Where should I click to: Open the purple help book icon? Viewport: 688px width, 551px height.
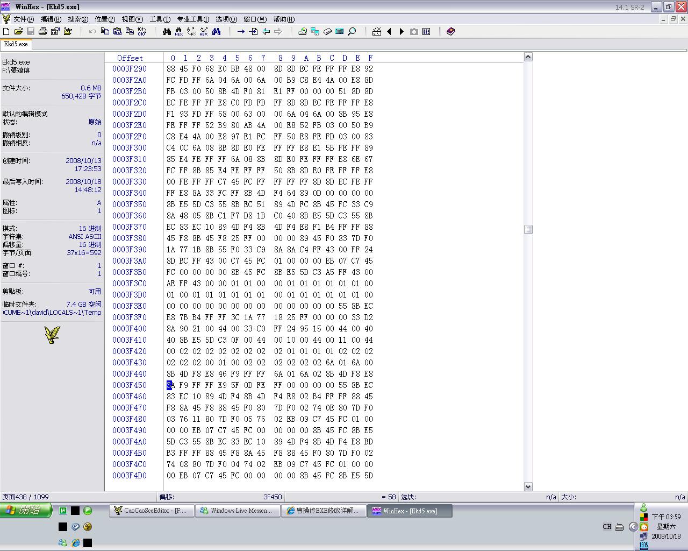[451, 32]
